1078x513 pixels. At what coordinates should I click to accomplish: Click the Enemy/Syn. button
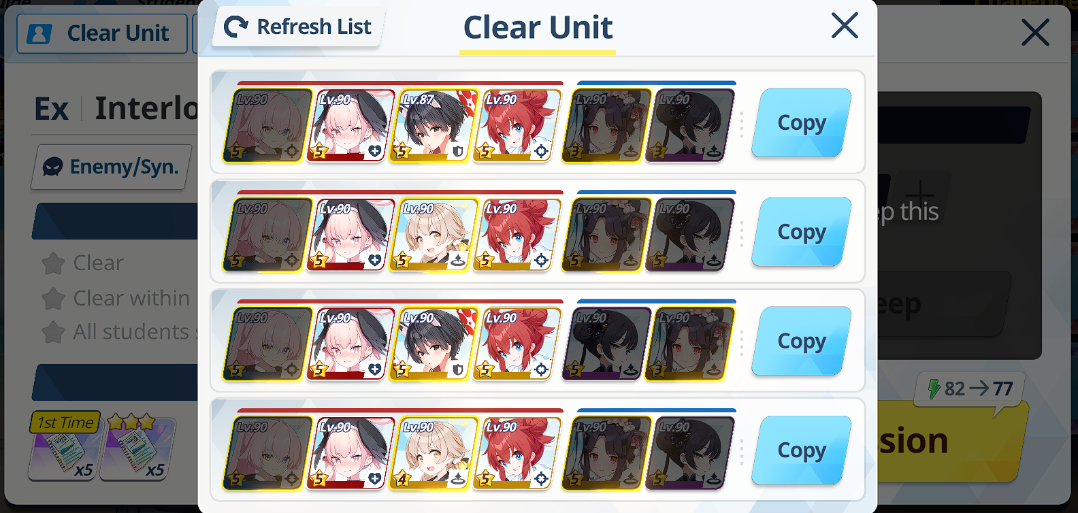tap(112, 167)
